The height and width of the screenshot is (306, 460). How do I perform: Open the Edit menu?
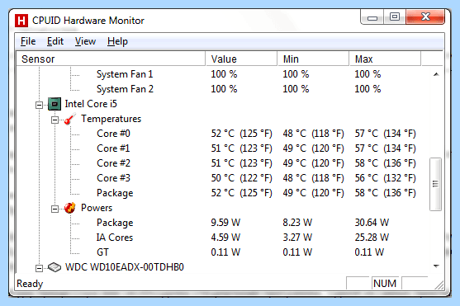tap(55, 41)
